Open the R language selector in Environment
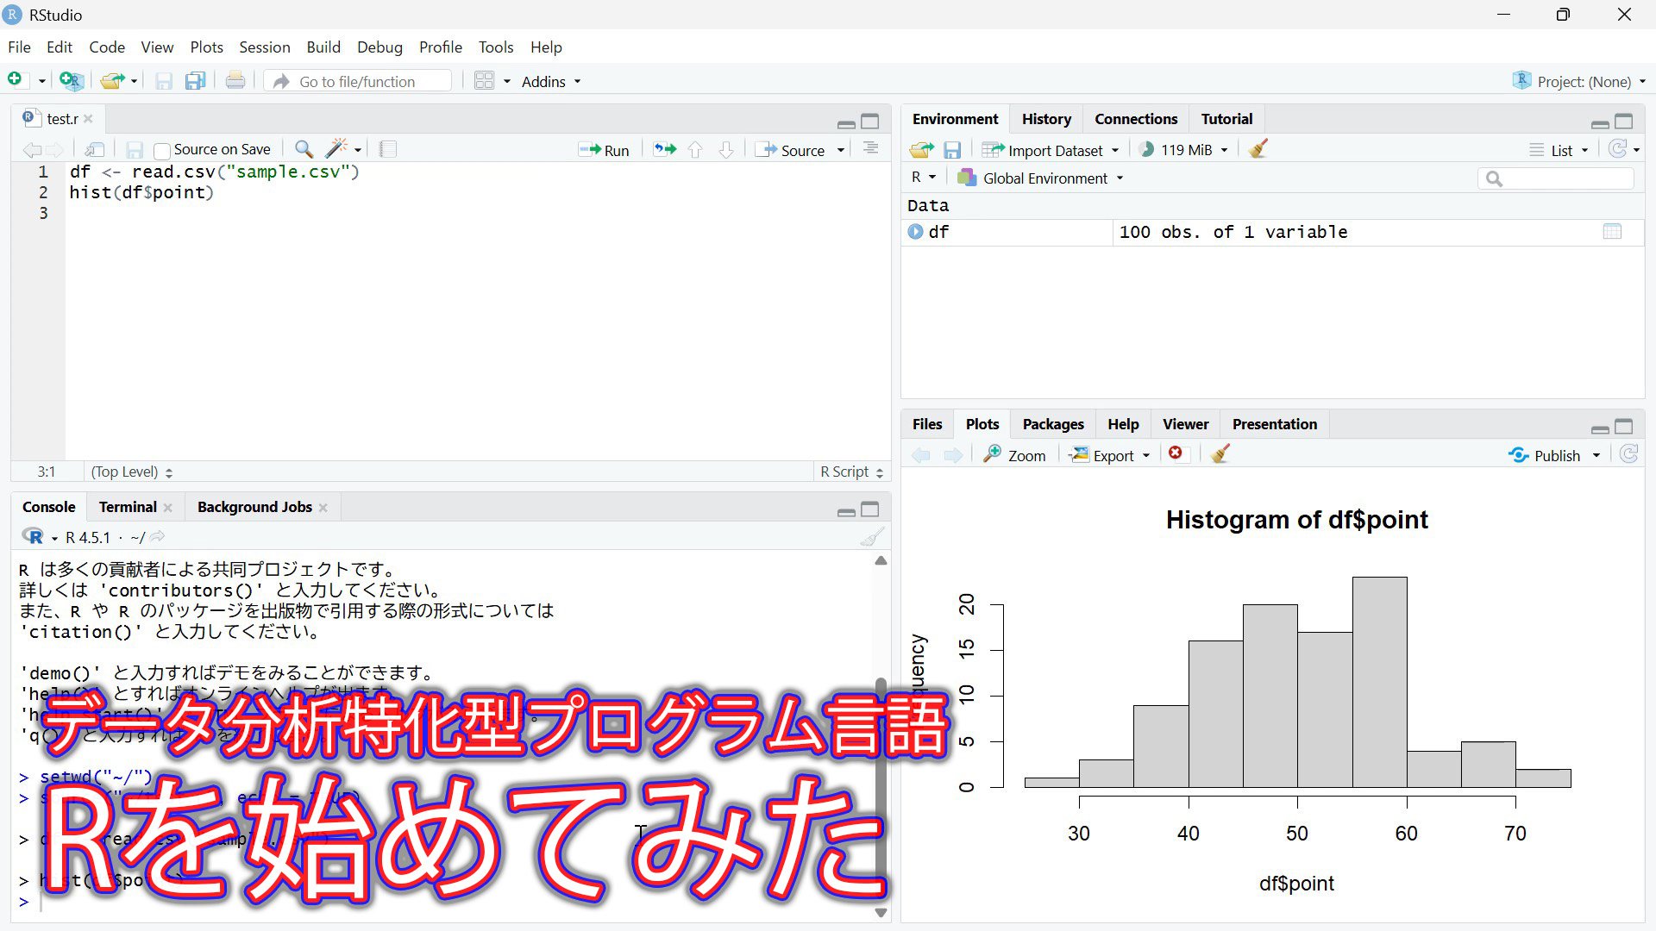This screenshot has width=1656, height=931. click(x=923, y=178)
